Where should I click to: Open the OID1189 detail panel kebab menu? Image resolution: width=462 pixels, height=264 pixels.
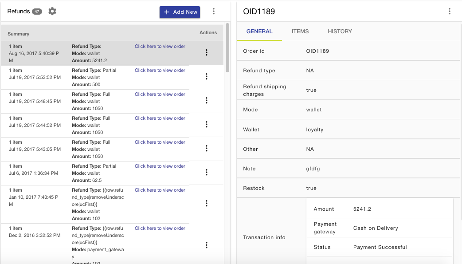point(449,11)
